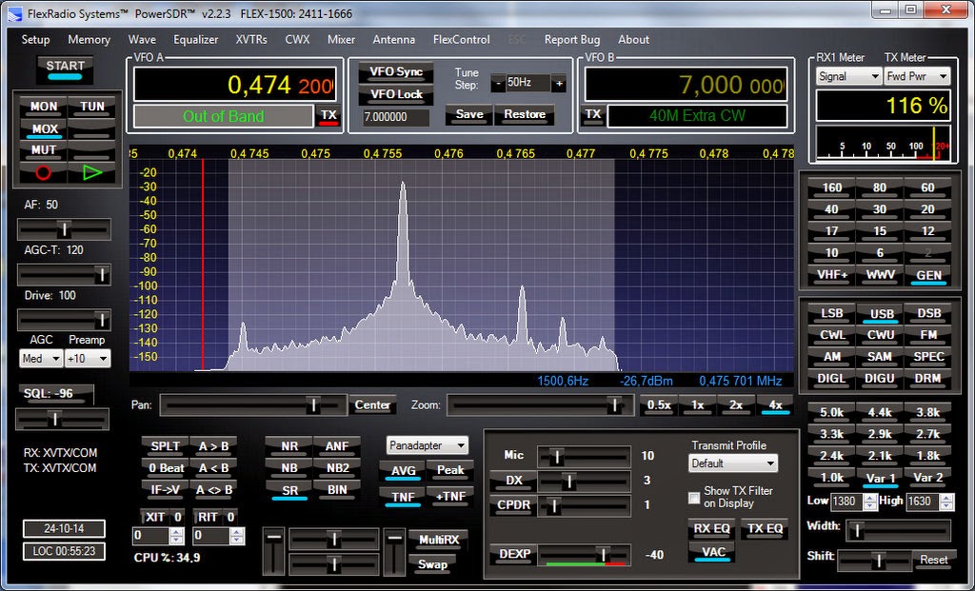Click the Drive power slider
Viewport: 975px width, 591px height.
(64, 320)
